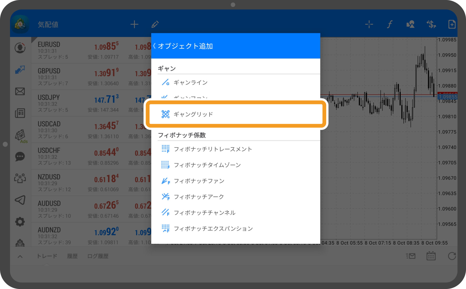Image resolution: width=466 pixels, height=289 pixels.
Task: Open the chat bubble sidebar icon
Action: tap(20, 157)
